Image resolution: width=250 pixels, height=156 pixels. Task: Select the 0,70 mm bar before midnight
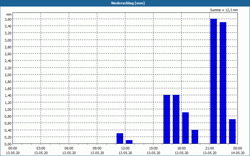(232, 131)
